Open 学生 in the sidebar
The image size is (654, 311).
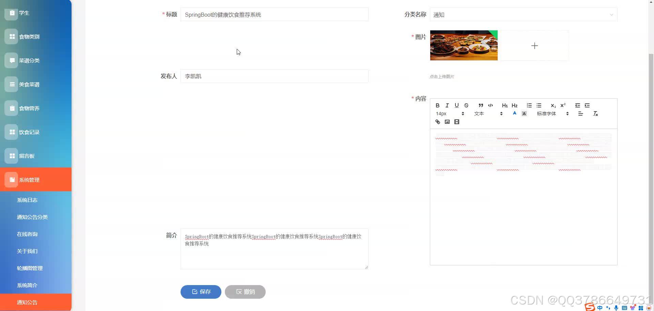pyautogui.click(x=36, y=13)
